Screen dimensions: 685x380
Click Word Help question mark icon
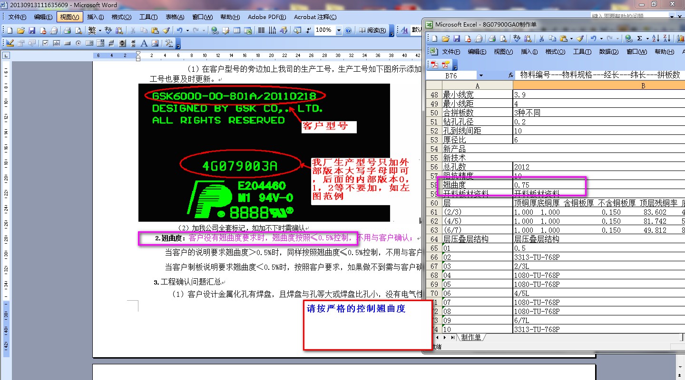pos(348,30)
